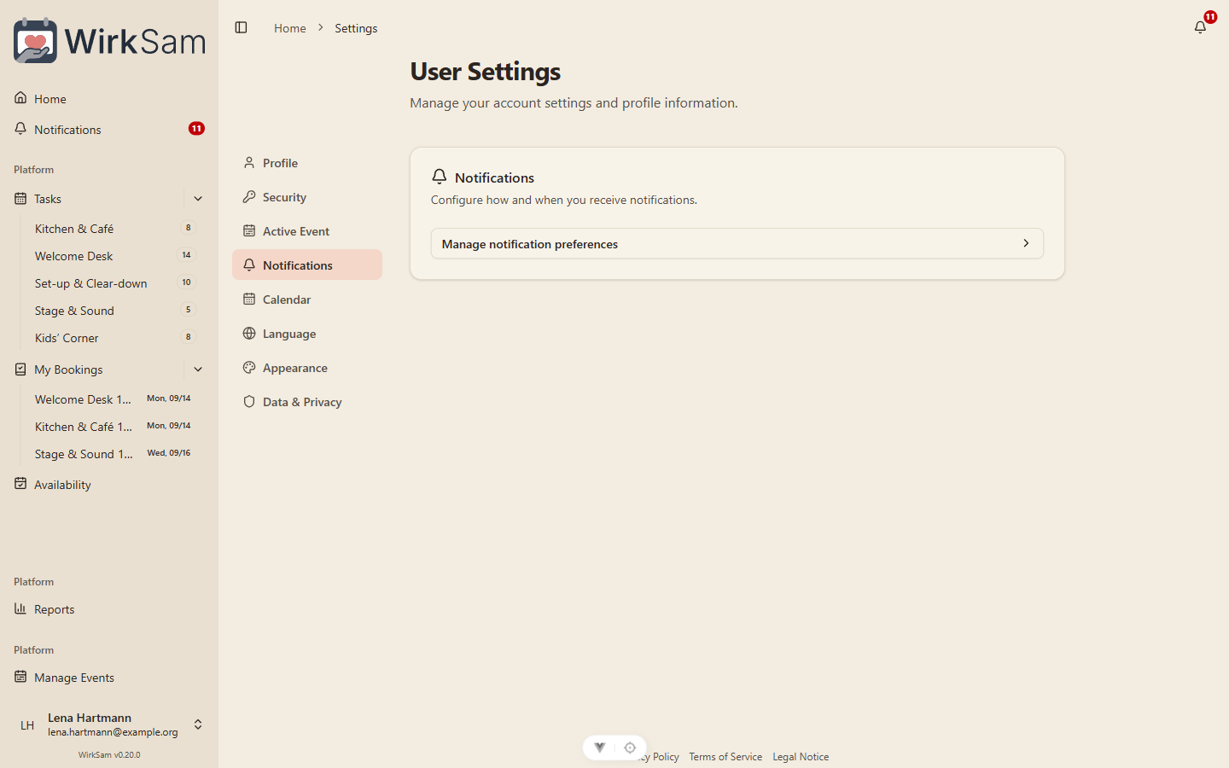
Task: Open the bell icon in top-right corner
Action: click(x=1200, y=27)
